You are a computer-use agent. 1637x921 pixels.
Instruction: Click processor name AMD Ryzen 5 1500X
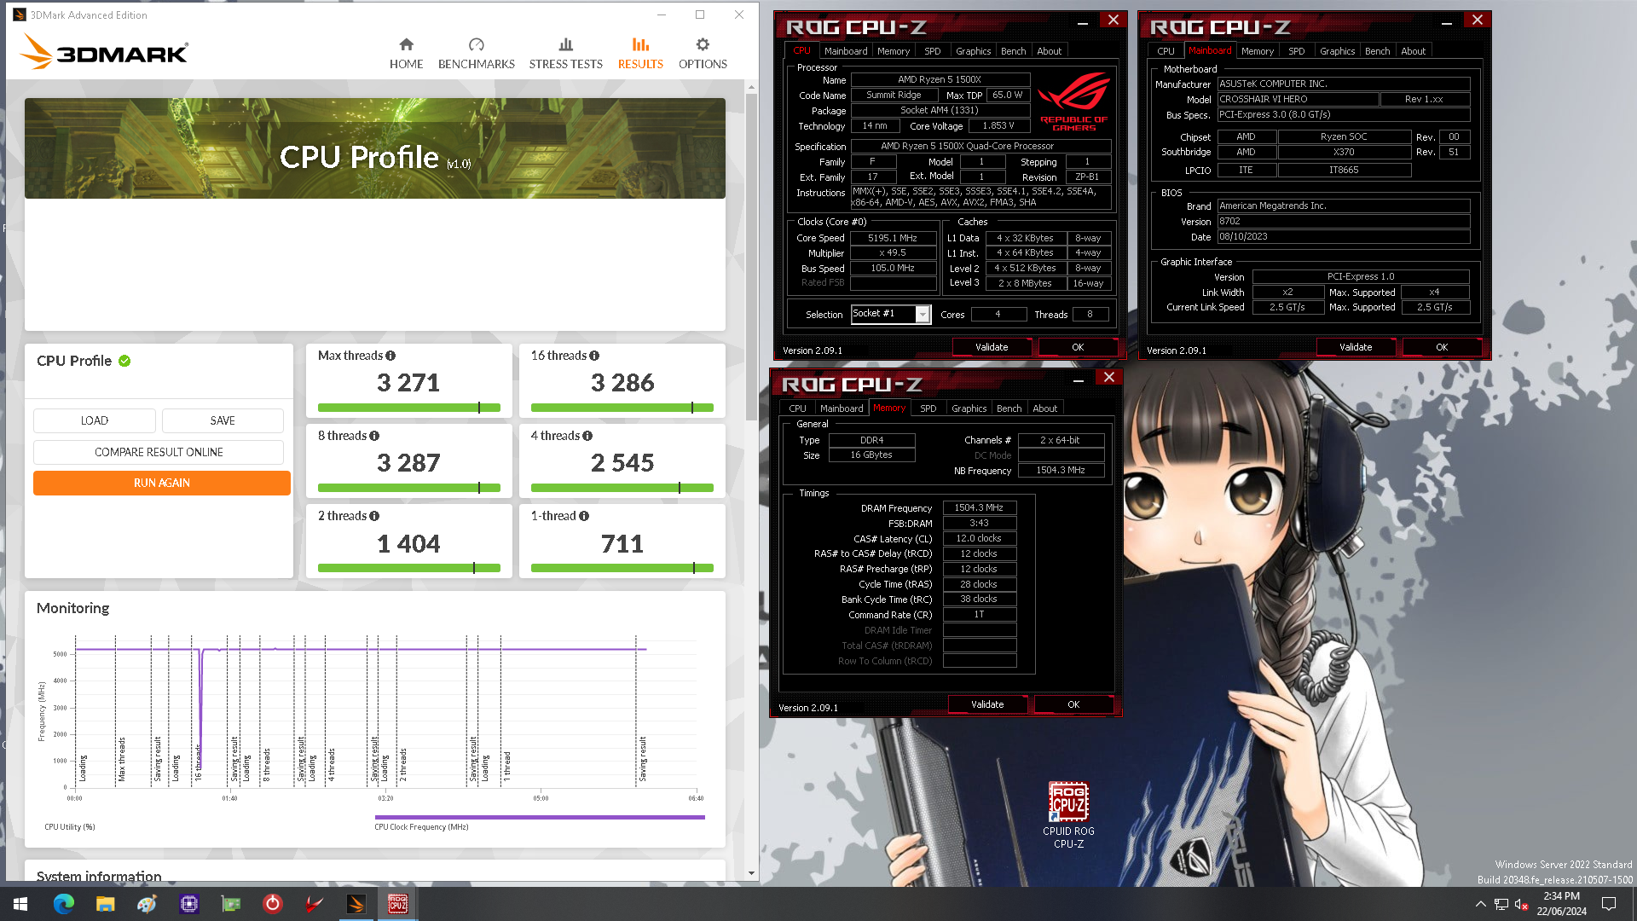click(940, 79)
